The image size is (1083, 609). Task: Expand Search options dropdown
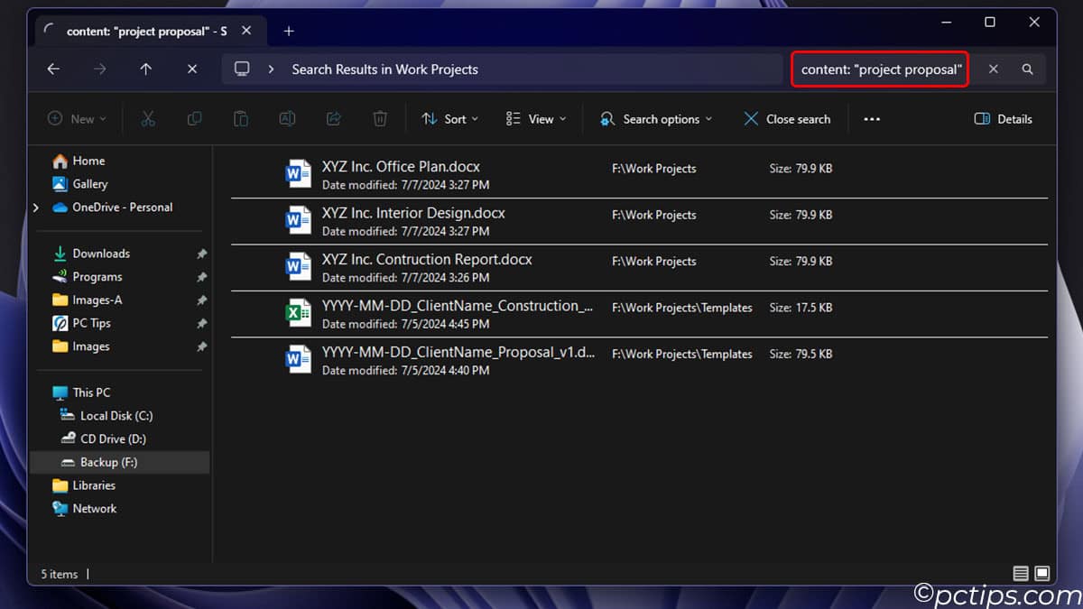pyautogui.click(x=656, y=118)
